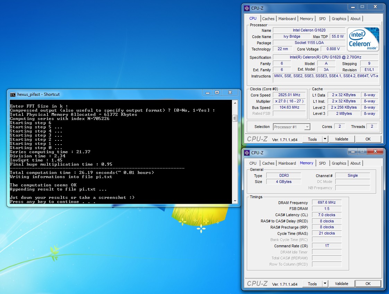389x294 pixels.
Task: Close the lower CPU-Z Memory window
Action: click(375, 151)
